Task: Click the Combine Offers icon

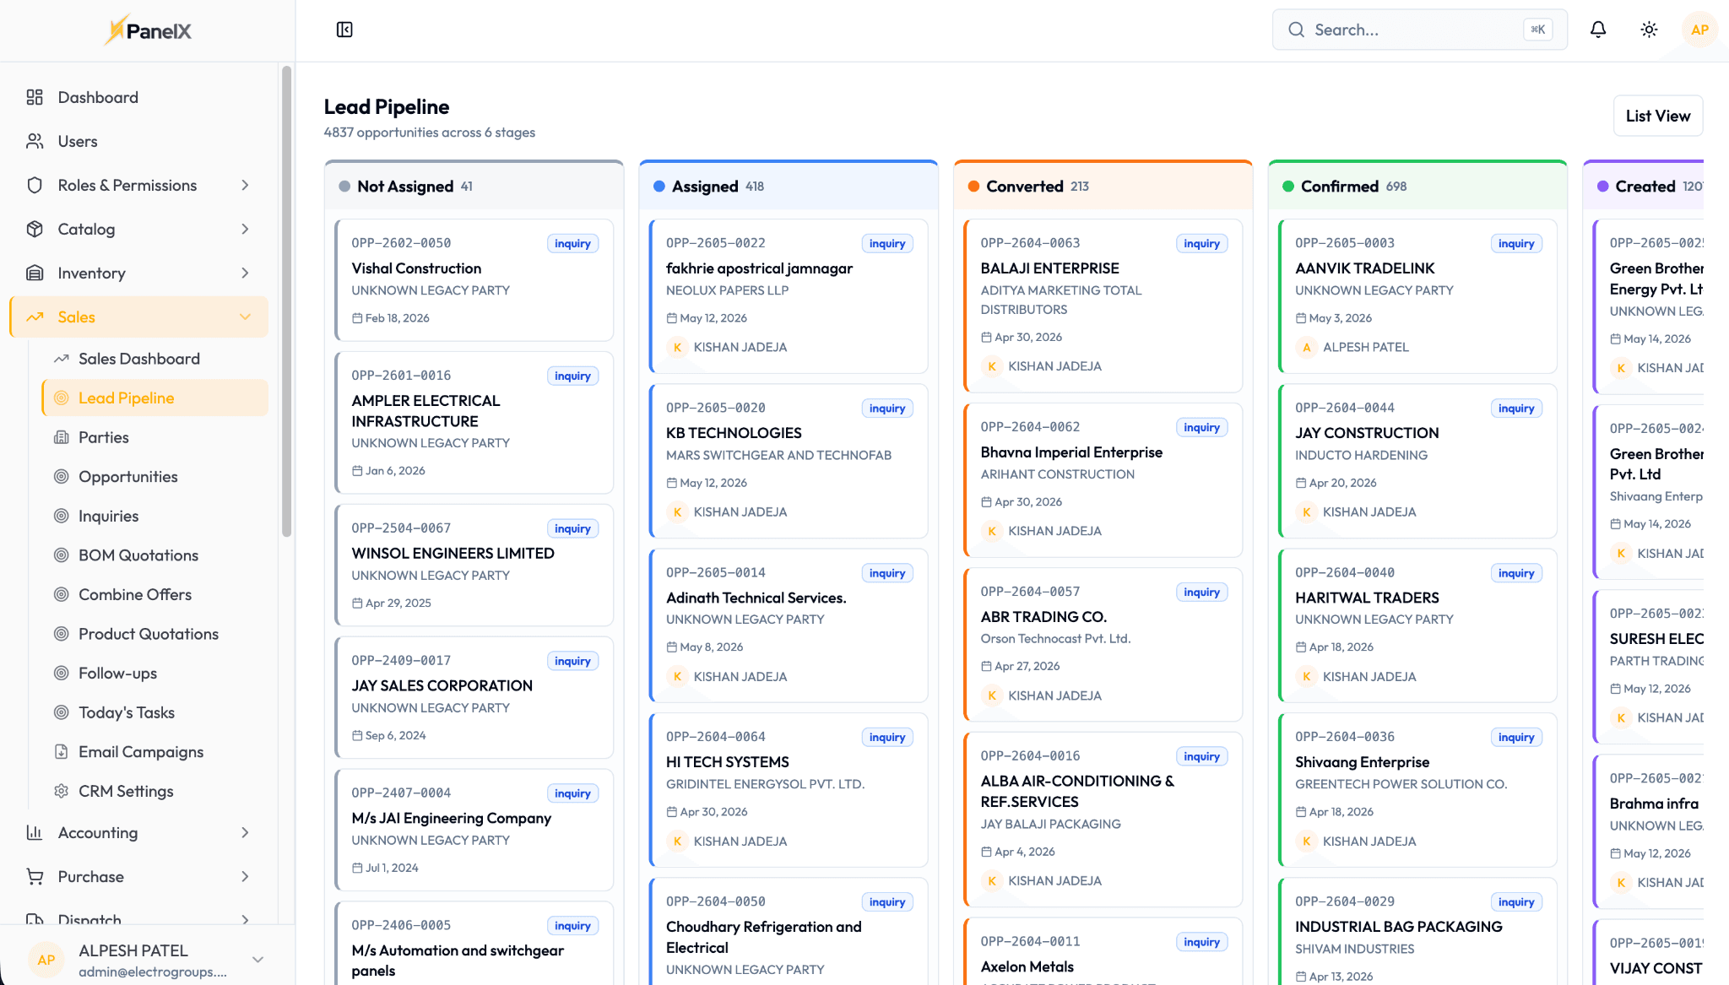Action: [62, 594]
